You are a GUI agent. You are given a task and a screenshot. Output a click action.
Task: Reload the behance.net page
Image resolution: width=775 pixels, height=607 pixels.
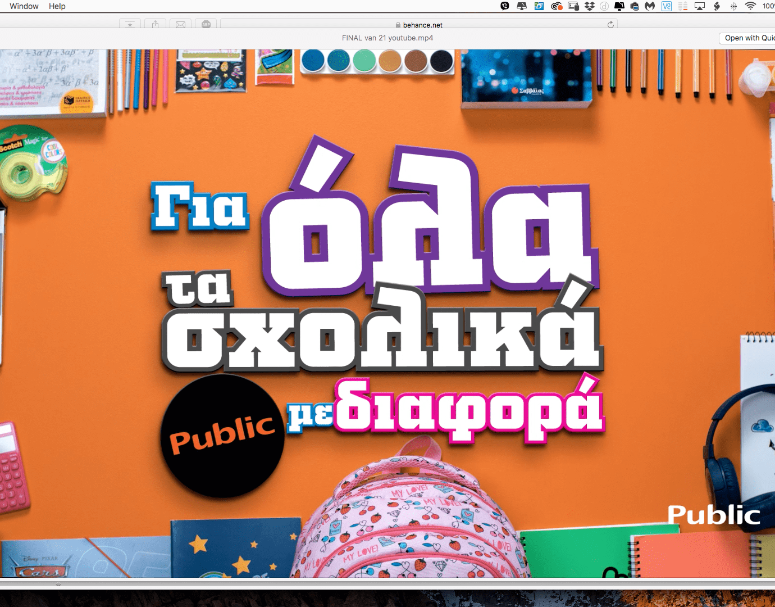click(x=610, y=25)
